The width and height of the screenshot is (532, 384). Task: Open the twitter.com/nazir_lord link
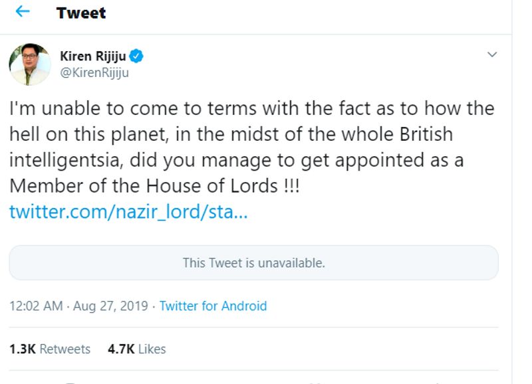coord(128,212)
